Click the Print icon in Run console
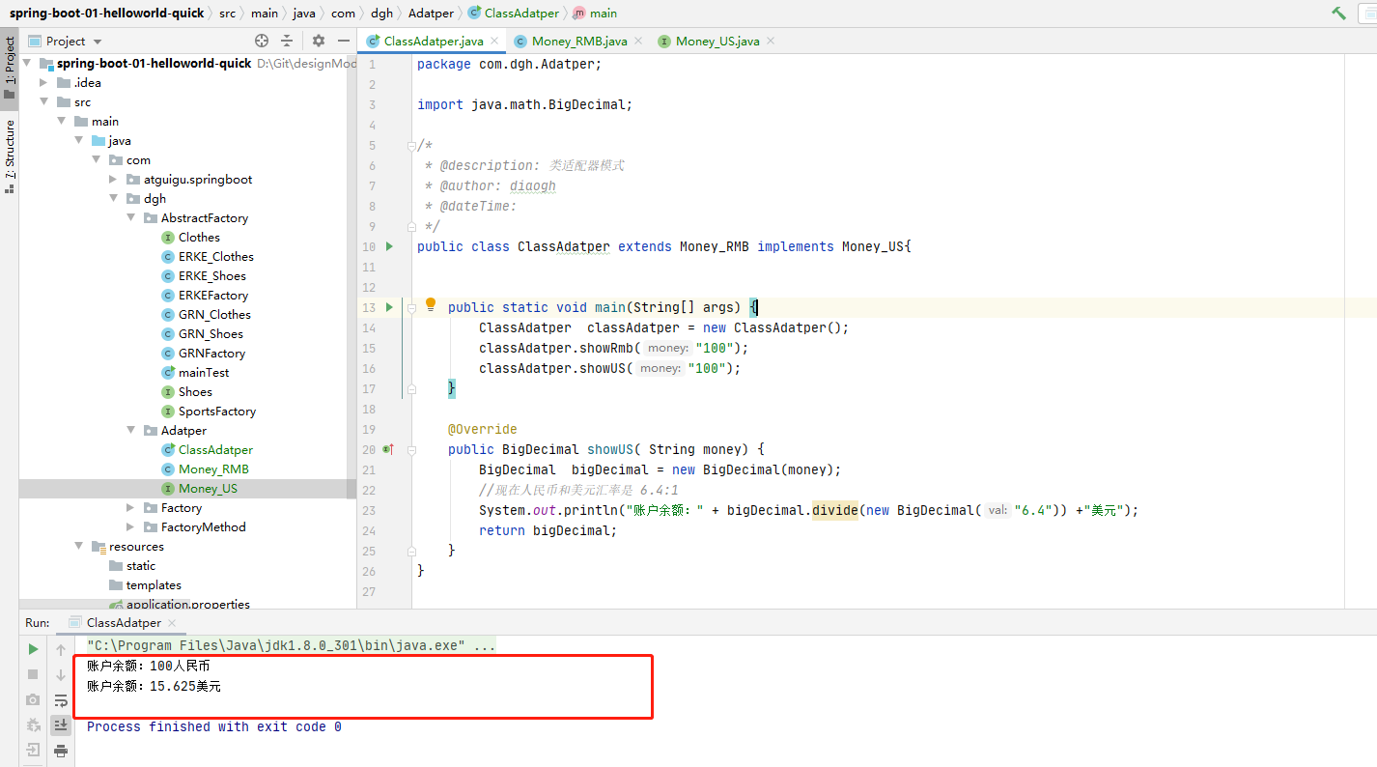The image size is (1377, 767). click(61, 750)
